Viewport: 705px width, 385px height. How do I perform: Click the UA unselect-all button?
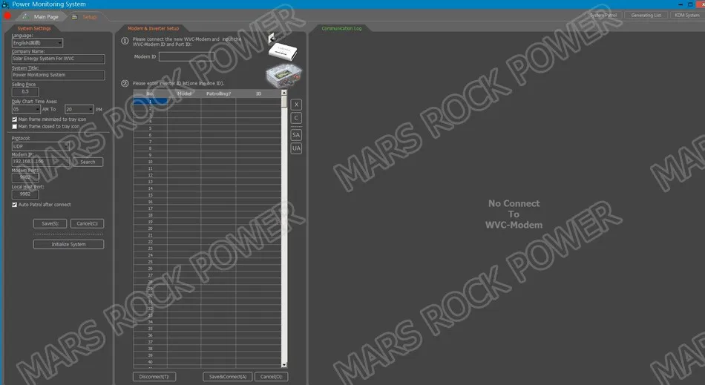click(296, 148)
